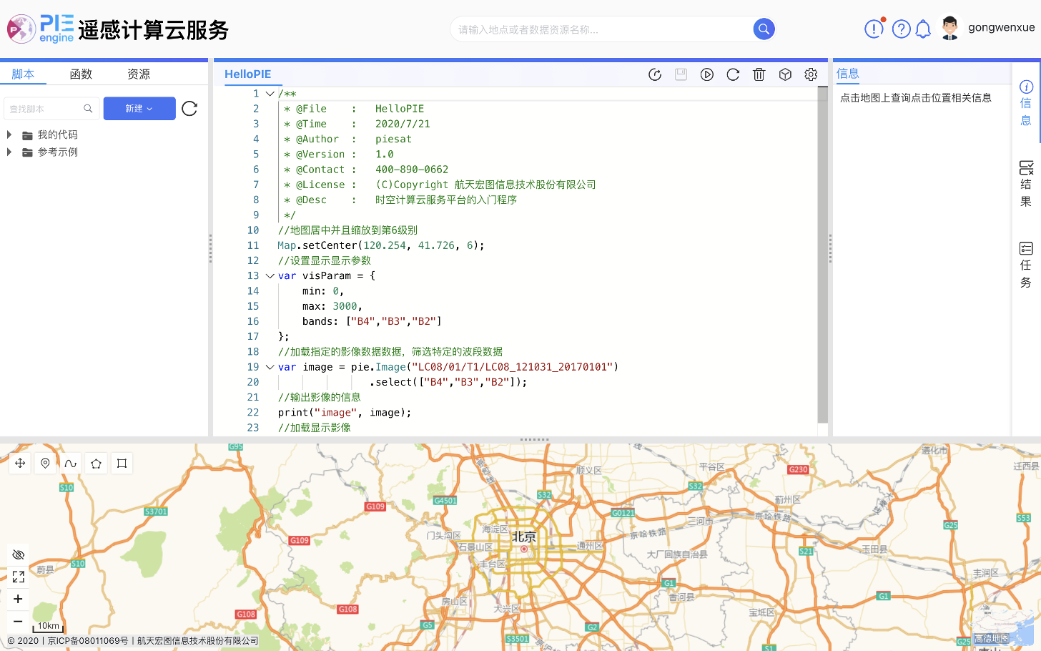Click the save script icon
This screenshot has height=651, width=1041.
[x=681, y=74]
